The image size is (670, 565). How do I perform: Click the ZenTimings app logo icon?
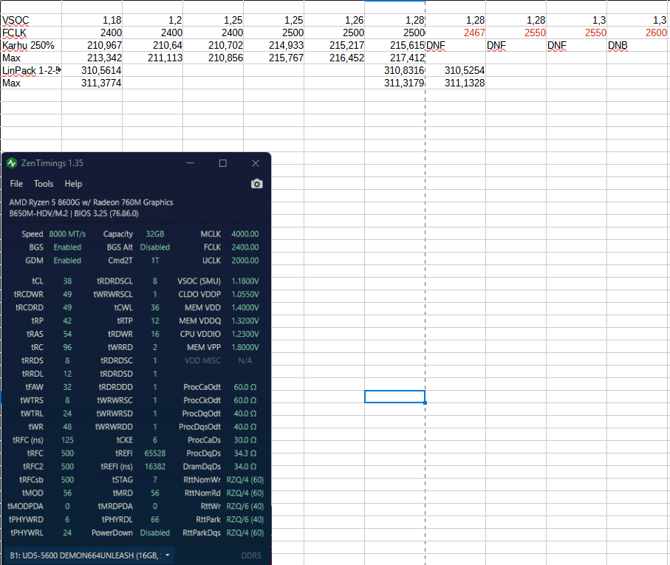point(12,163)
